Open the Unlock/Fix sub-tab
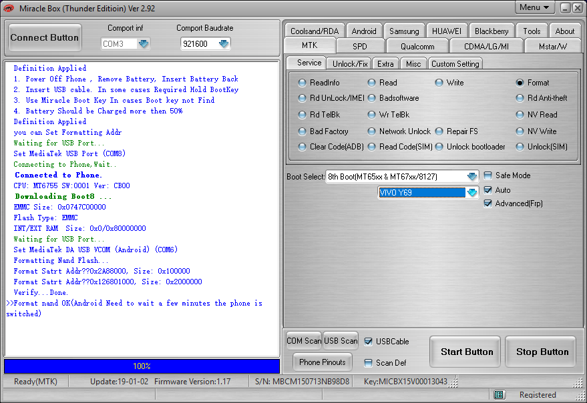 (350, 64)
